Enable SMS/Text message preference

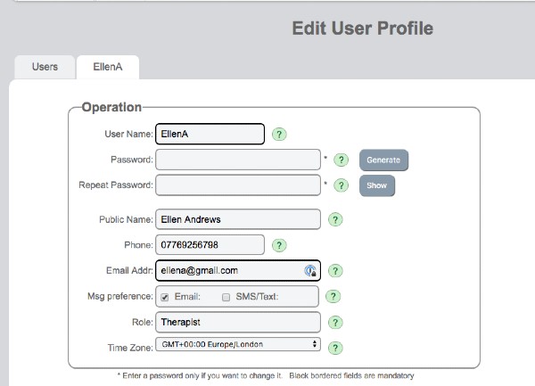tap(226, 297)
